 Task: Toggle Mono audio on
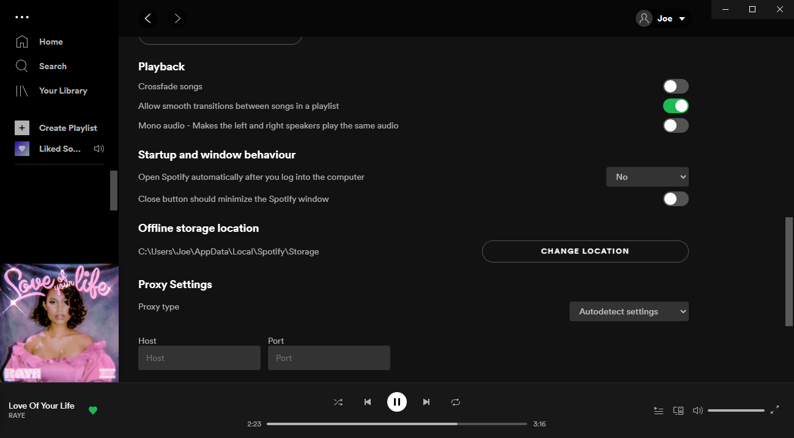click(x=675, y=125)
